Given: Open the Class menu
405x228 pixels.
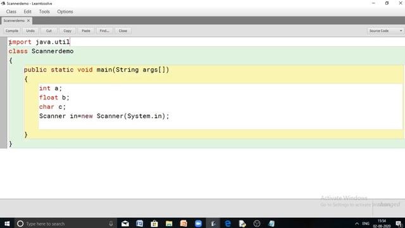Looking at the screenshot, I should coord(11,11).
